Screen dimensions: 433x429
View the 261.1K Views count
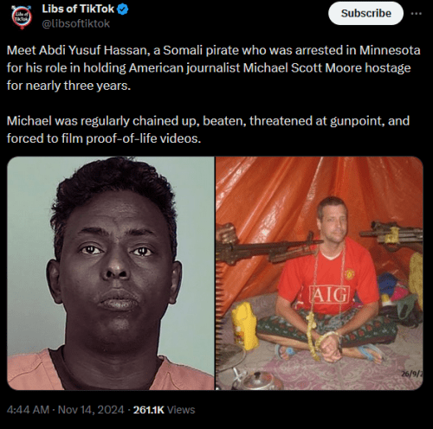(x=164, y=410)
